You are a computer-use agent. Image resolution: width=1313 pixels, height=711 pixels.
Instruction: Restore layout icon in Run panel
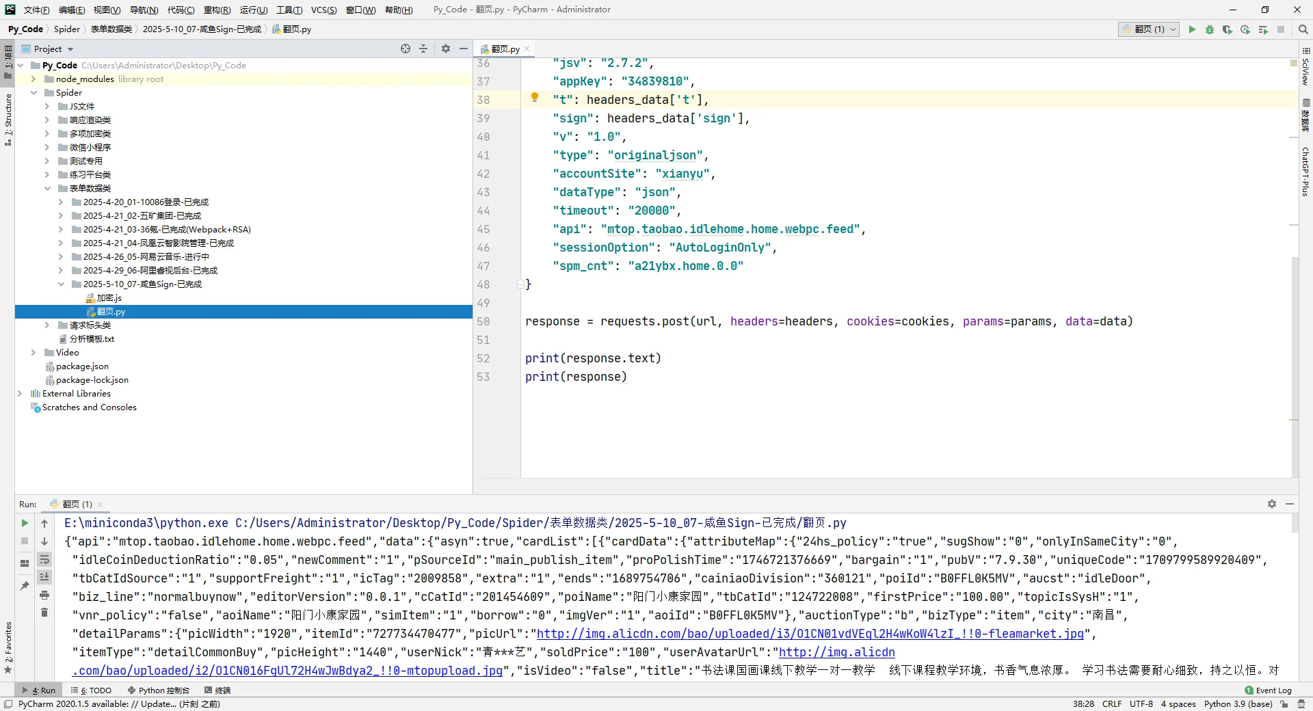pyautogui.click(x=25, y=563)
